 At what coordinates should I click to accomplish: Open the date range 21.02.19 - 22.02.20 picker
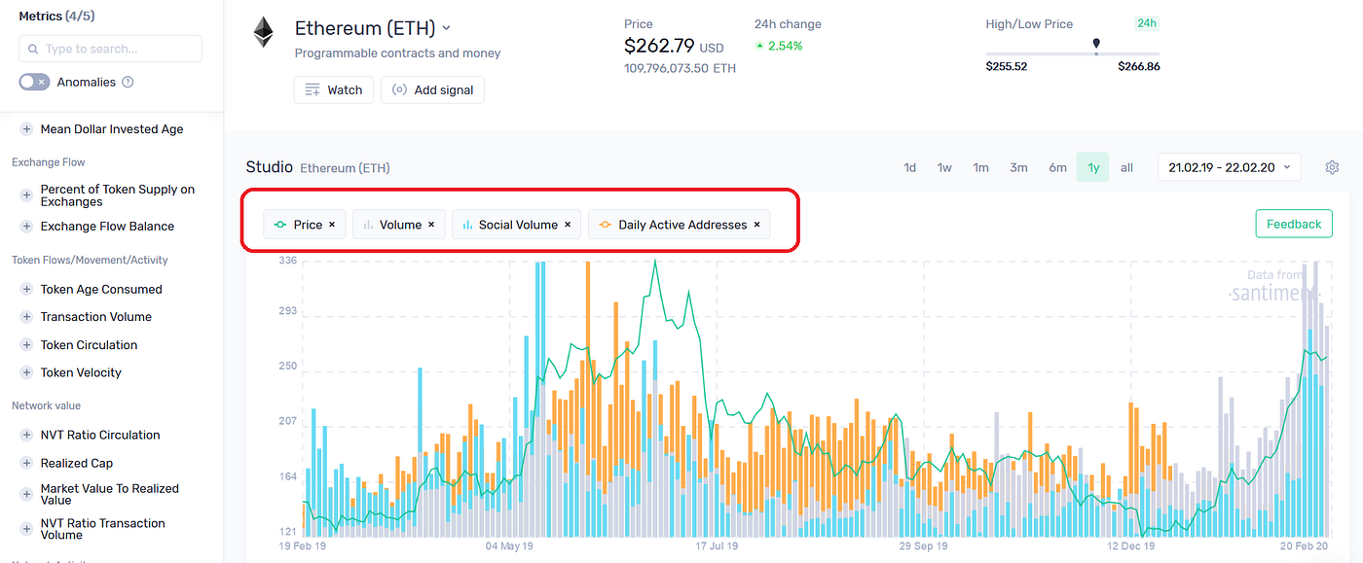pyautogui.click(x=1230, y=167)
